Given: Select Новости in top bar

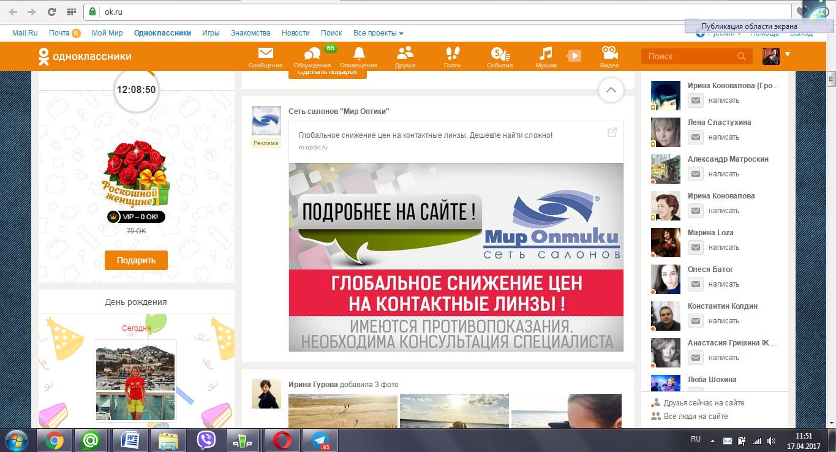Looking at the screenshot, I should [296, 33].
